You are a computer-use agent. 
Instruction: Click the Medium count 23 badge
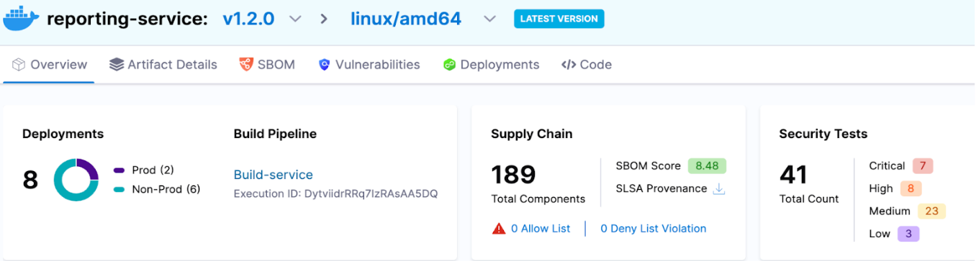click(931, 211)
